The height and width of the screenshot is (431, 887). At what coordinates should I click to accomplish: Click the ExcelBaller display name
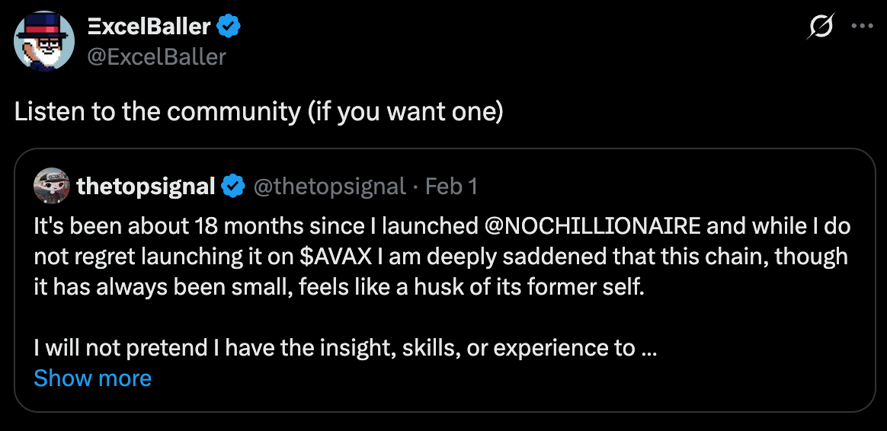tap(149, 27)
